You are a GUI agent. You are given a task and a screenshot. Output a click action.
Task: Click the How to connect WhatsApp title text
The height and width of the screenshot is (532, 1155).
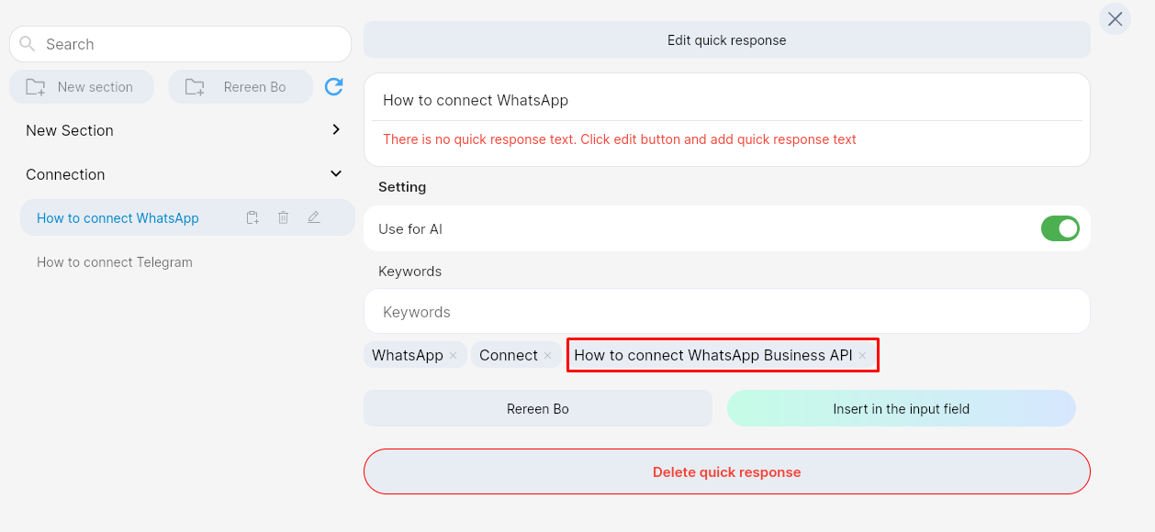(x=476, y=100)
